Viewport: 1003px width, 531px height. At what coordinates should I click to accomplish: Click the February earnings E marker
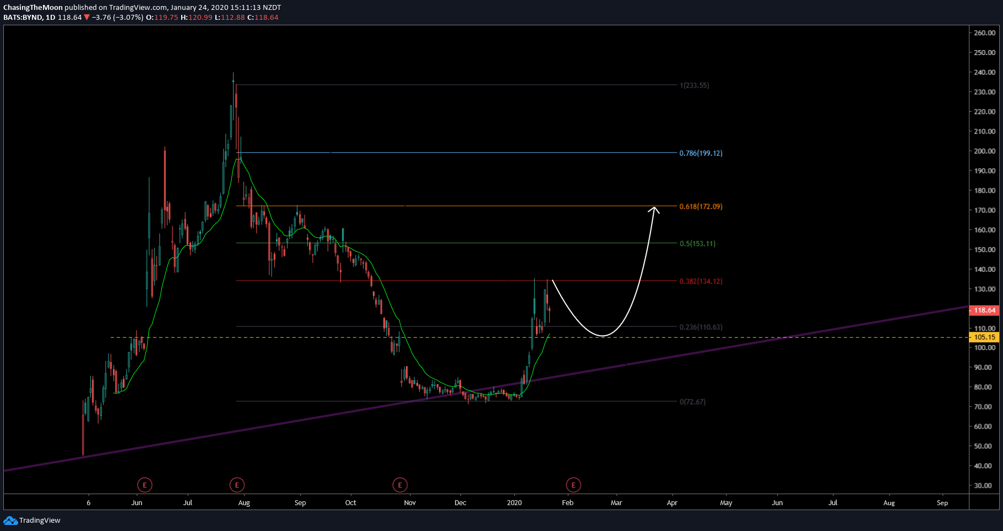573,485
